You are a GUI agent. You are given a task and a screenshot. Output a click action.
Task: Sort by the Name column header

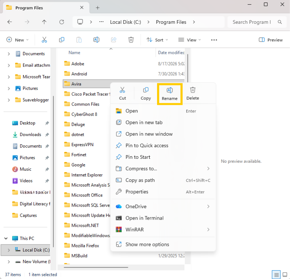pos(74,53)
